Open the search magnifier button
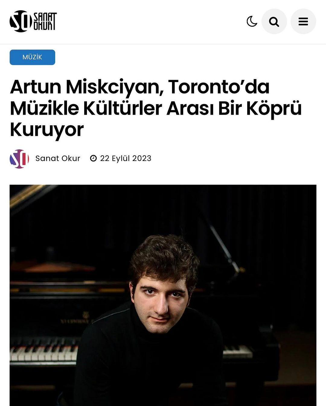 tap(274, 21)
